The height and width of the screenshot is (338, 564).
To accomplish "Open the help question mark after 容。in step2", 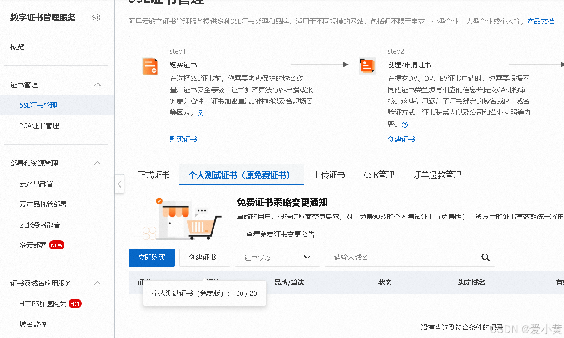I will [405, 125].
